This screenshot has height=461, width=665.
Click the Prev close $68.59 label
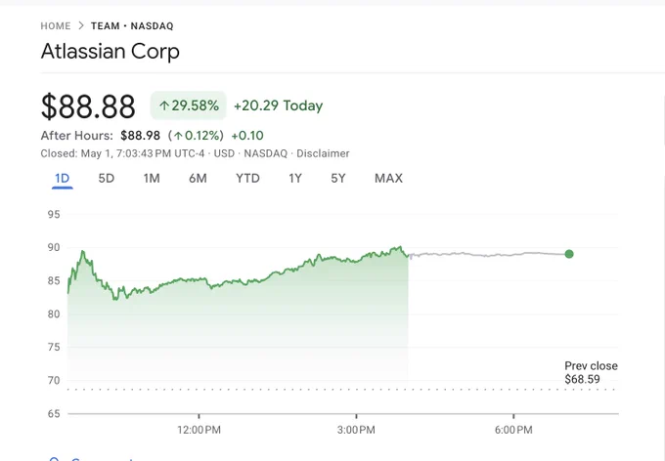coord(591,372)
